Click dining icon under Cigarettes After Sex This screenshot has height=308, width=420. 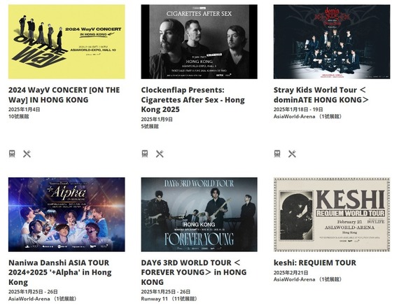pos(160,154)
